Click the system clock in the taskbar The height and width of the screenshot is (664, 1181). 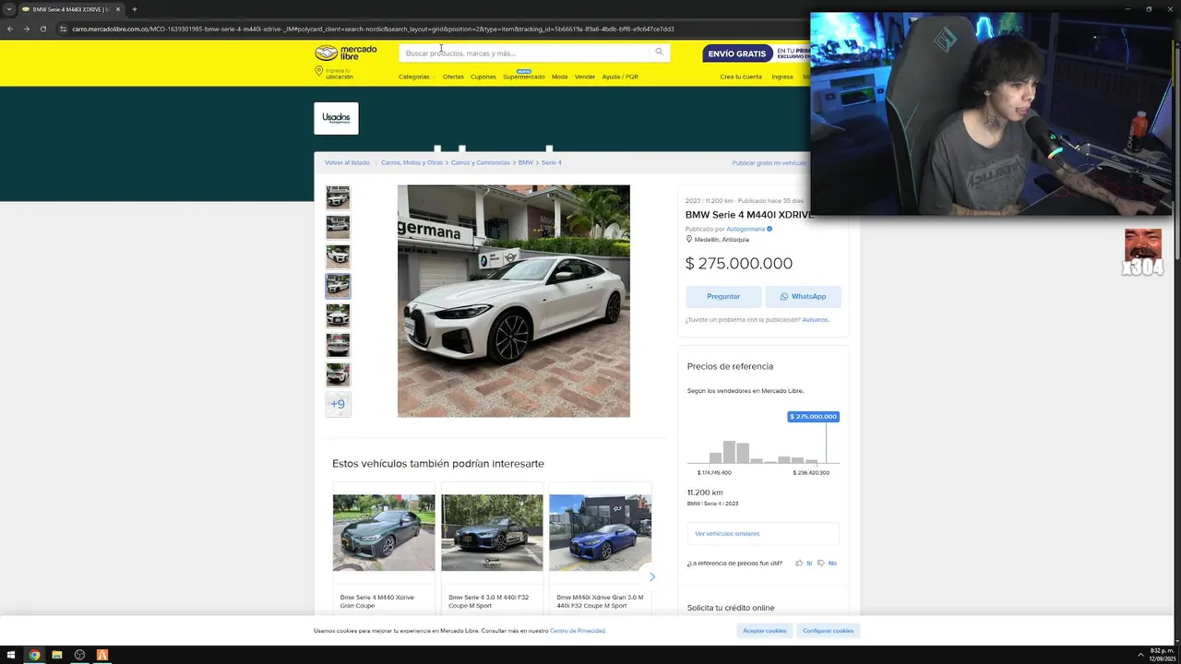(1162, 655)
